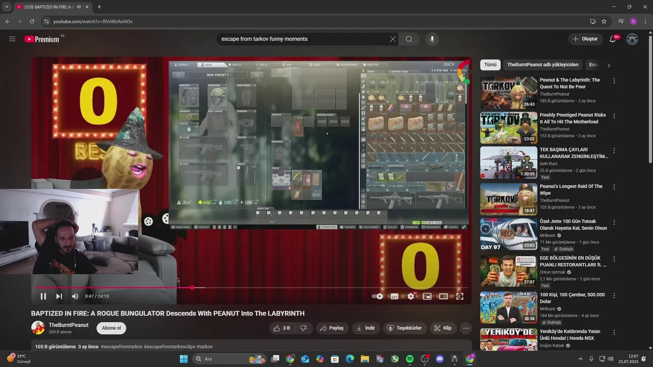This screenshot has width=653, height=367.
Task: Open Chrome three-dot menu
Action: (x=645, y=21)
